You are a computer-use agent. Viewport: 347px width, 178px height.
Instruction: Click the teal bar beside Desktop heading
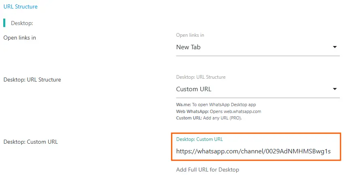pos(4,23)
